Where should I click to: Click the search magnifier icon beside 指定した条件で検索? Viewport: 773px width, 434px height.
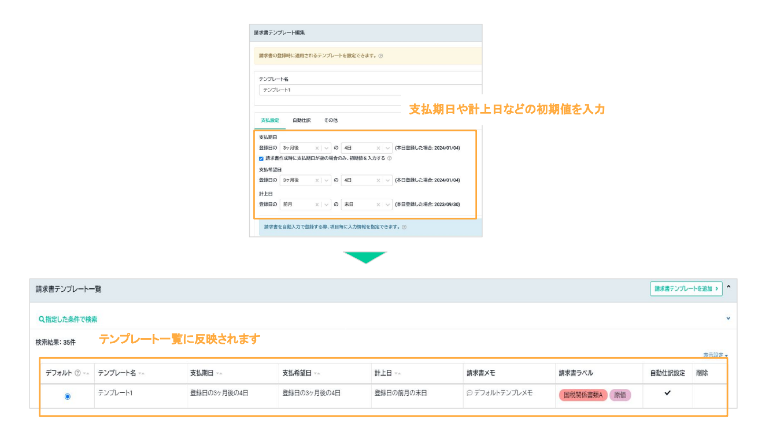41,319
